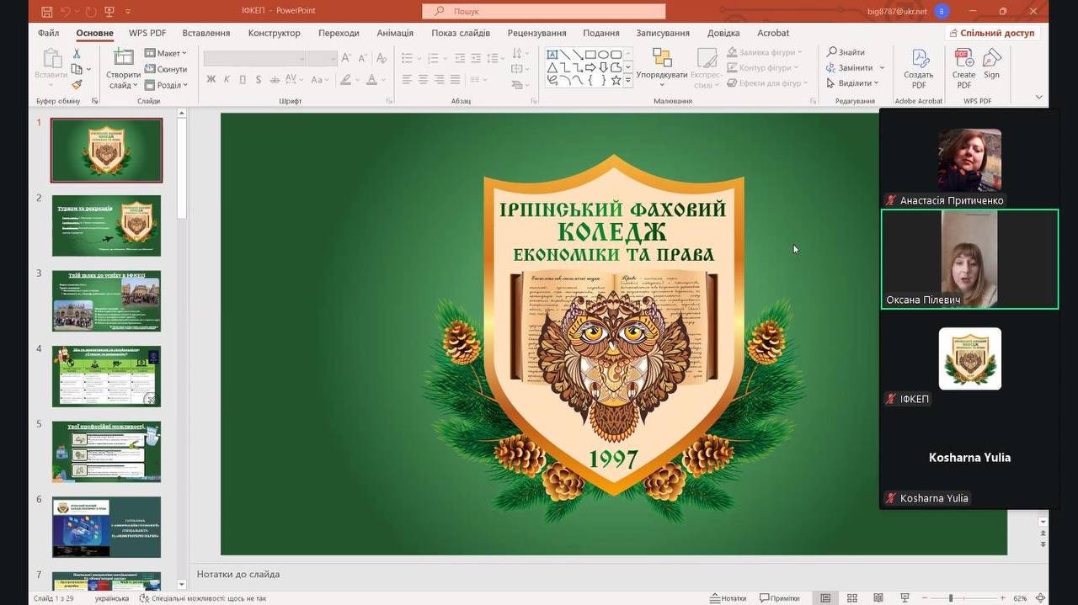
Task: Open font color dropdown arrow
Action: pyautogui.click(x=383, y=80)
